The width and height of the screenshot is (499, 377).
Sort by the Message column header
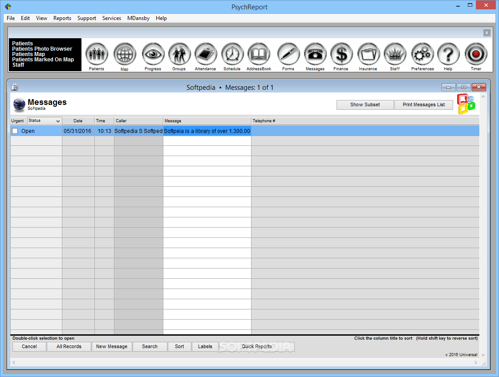207,121
